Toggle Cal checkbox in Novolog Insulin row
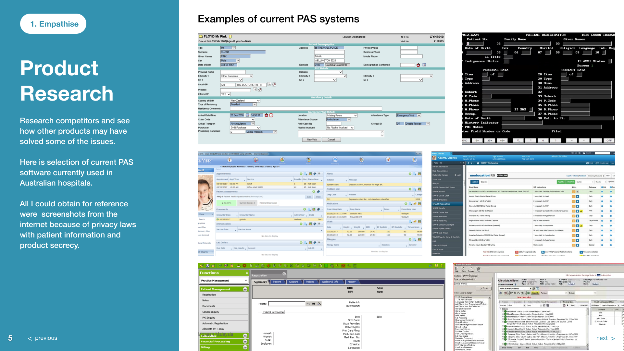 coord(602,245)
